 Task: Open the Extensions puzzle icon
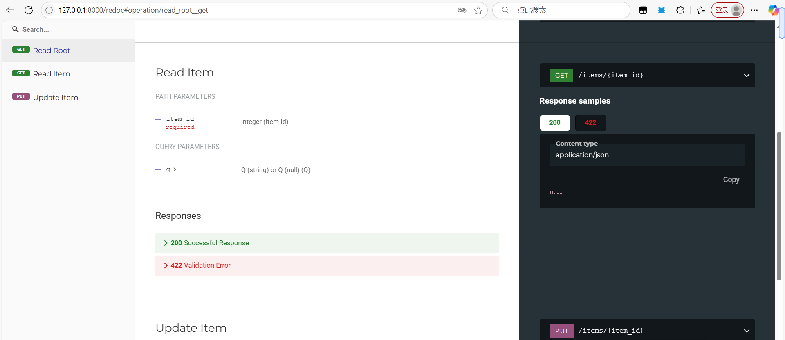[680, 10]
